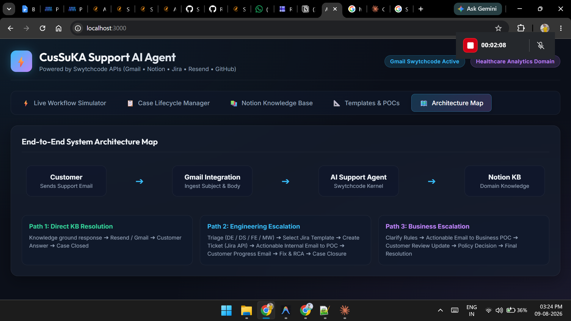The image size is (571, 321).
Task: Switch to the WhatsApp browser tab
Action: 263,9
